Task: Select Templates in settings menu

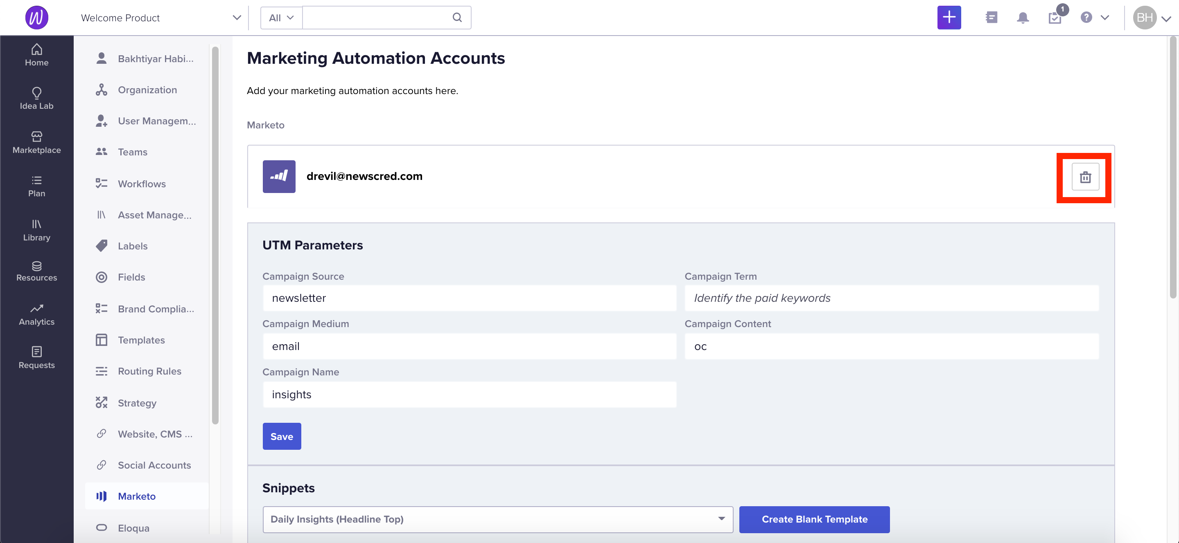Action: 147,340
